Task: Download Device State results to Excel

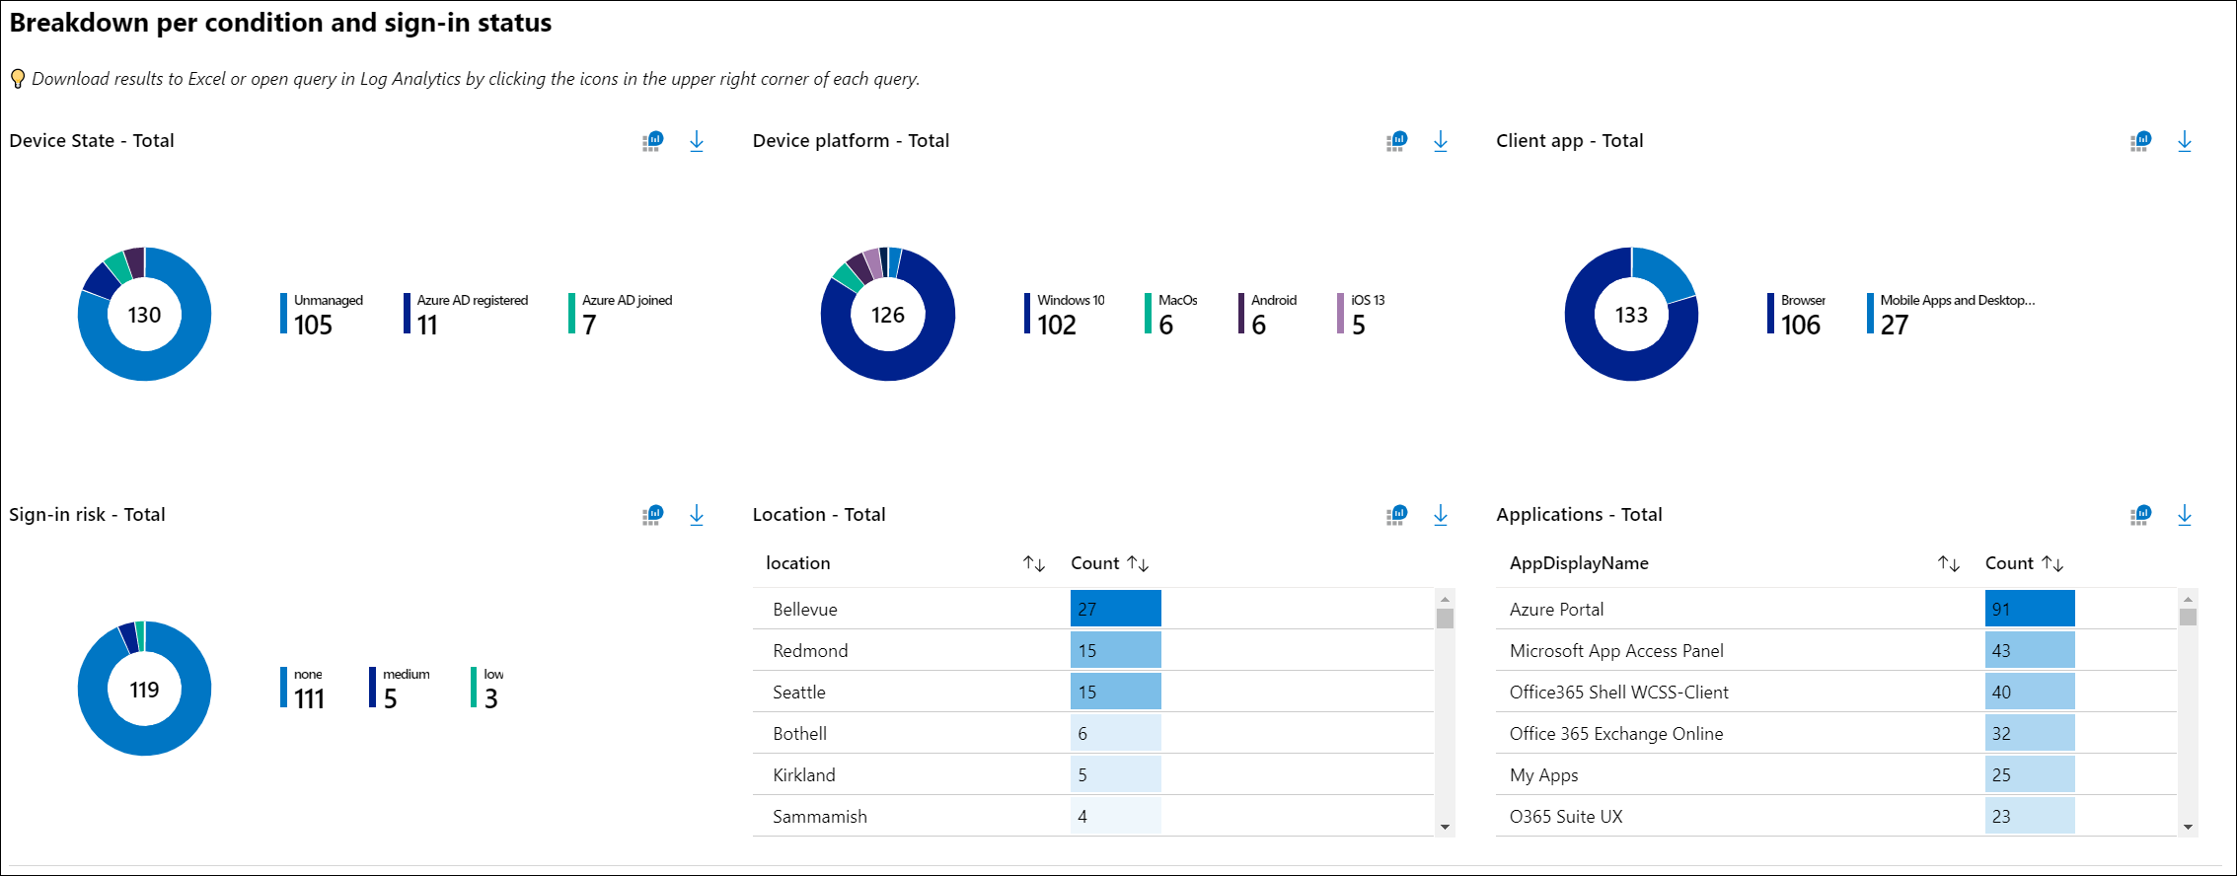Action: click(x=697, y=141)
